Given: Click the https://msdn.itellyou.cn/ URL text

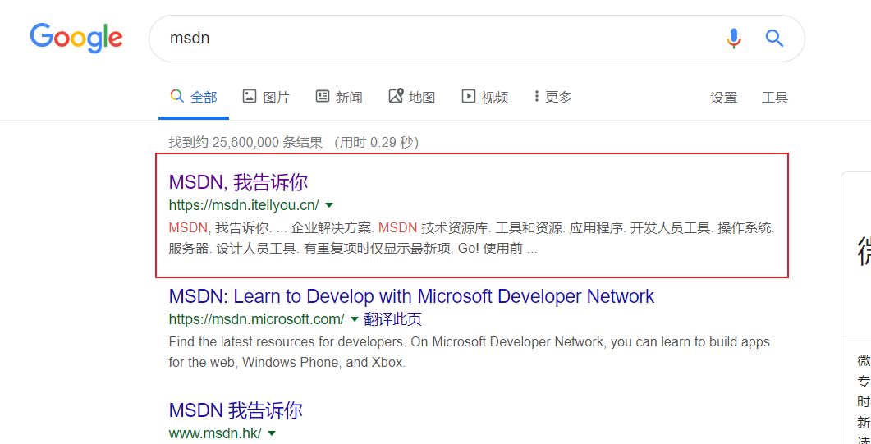Looking at the screenshot, I should tap(244, 205).
